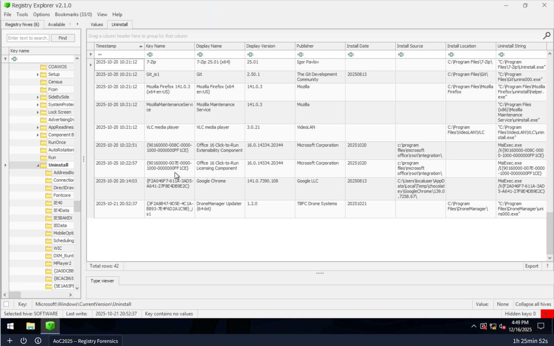Open Windows Start menu
The width and height of the screenshot is (554, 346).
point(10,326)
